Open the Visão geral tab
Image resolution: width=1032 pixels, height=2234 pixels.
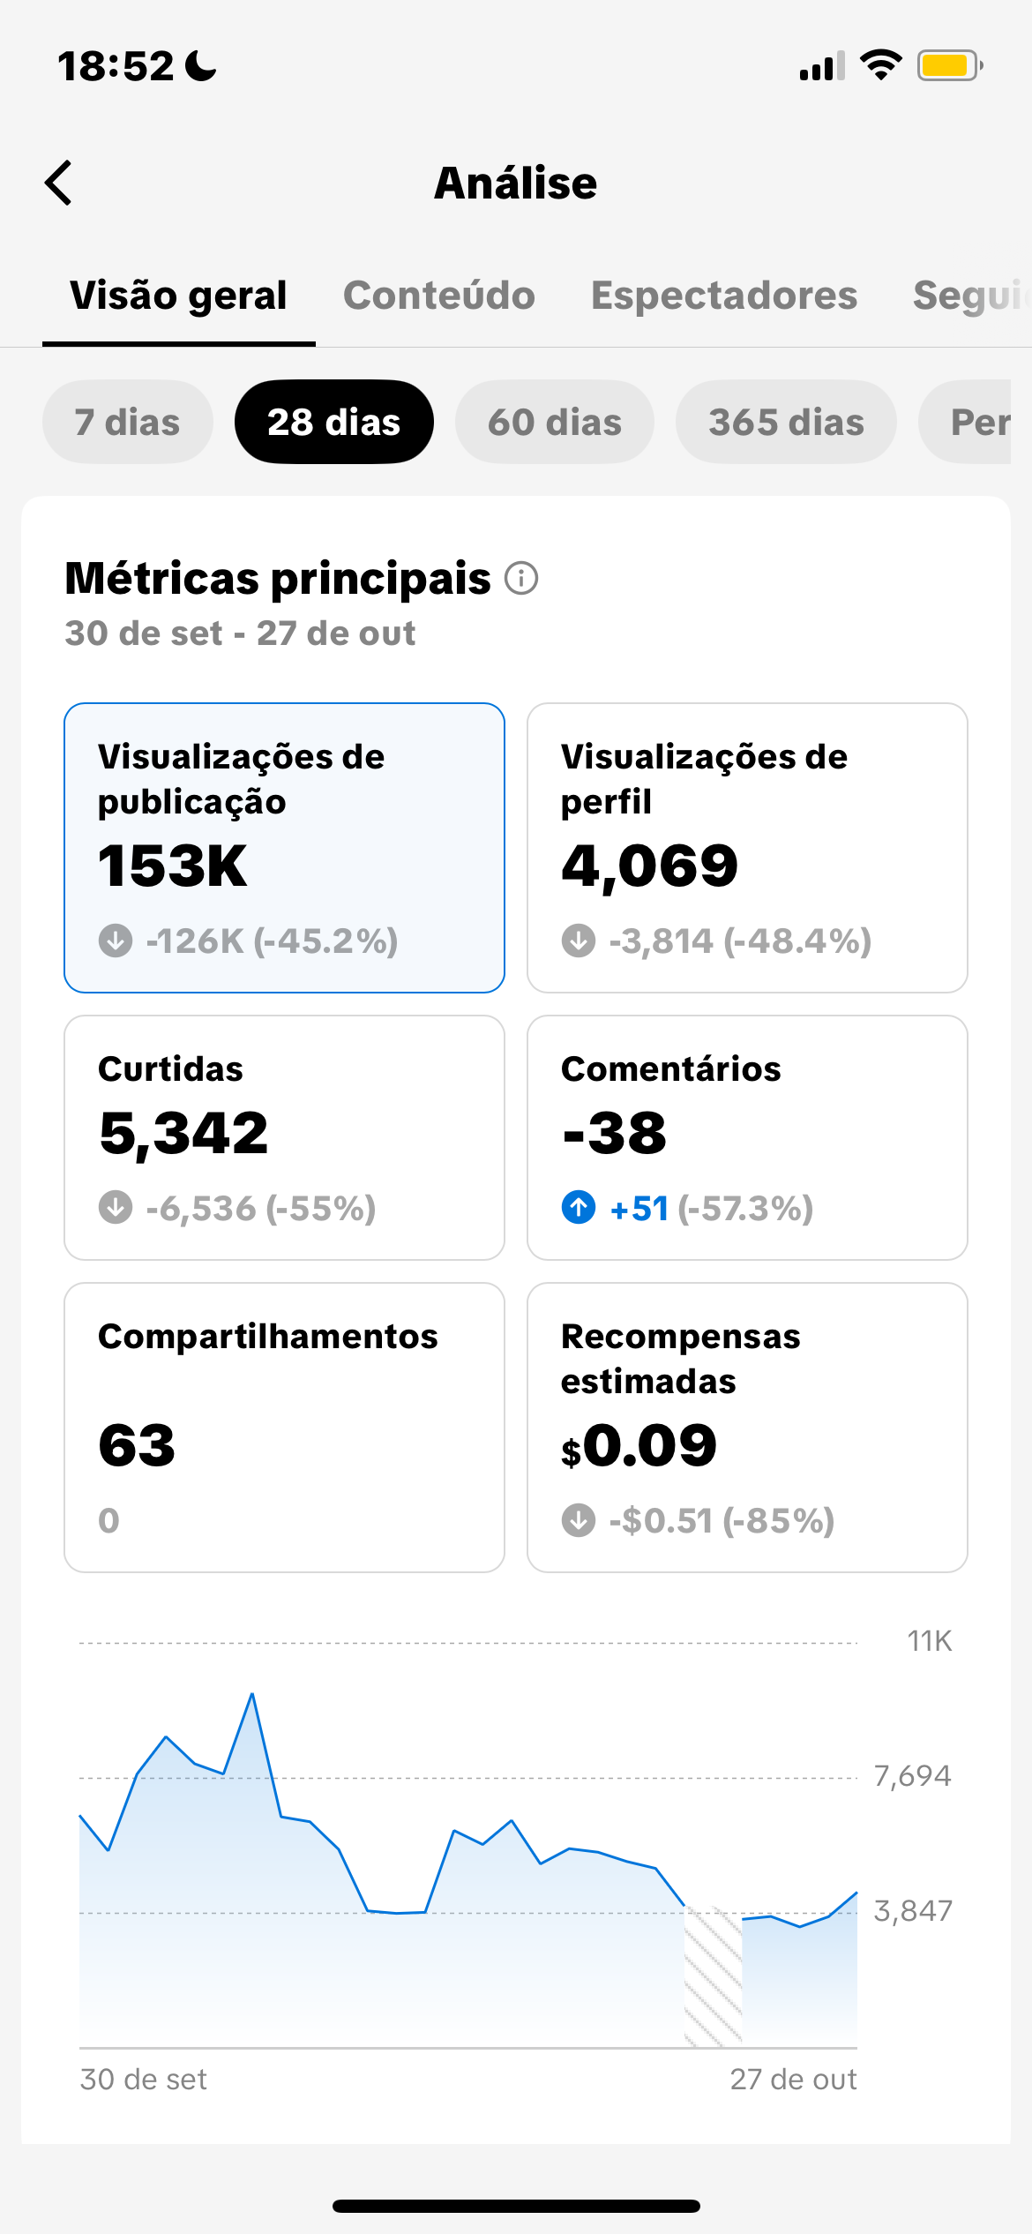point(179,296)
